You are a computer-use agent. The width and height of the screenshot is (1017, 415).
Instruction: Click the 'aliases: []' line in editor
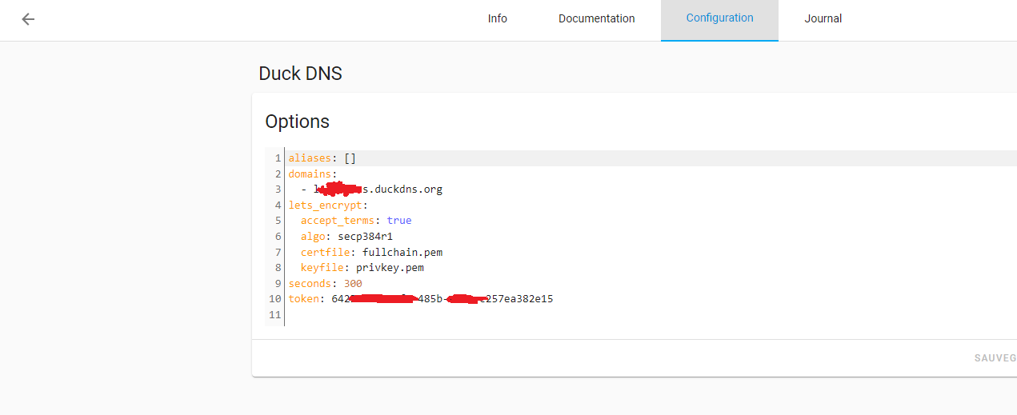pos(322,158)
